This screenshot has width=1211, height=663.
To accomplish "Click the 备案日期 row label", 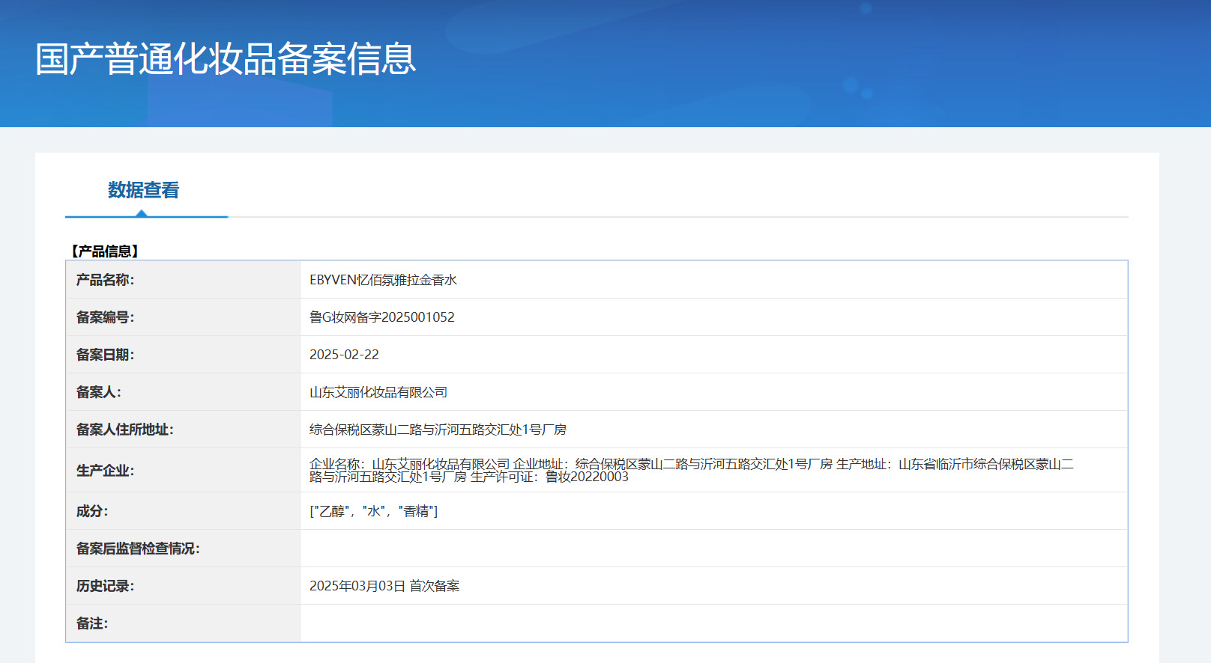I will [105, 355].
